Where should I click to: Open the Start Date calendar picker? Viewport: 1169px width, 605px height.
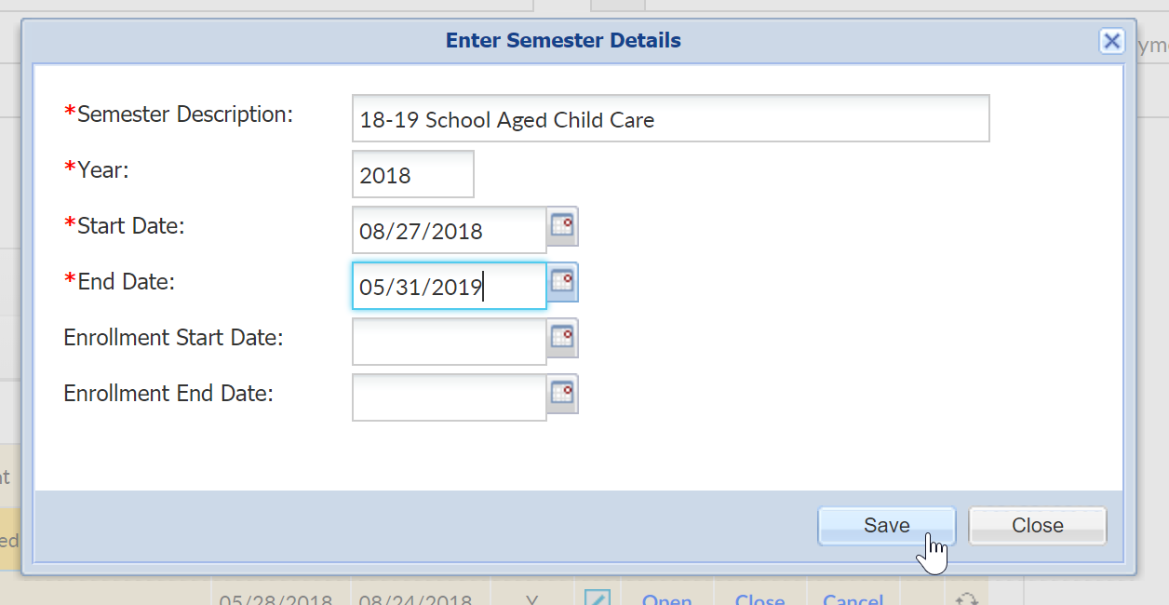[562, 226]
